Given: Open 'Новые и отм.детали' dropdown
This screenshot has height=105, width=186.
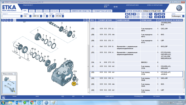Looking at the screenshot, I should [x=164, y=11].
